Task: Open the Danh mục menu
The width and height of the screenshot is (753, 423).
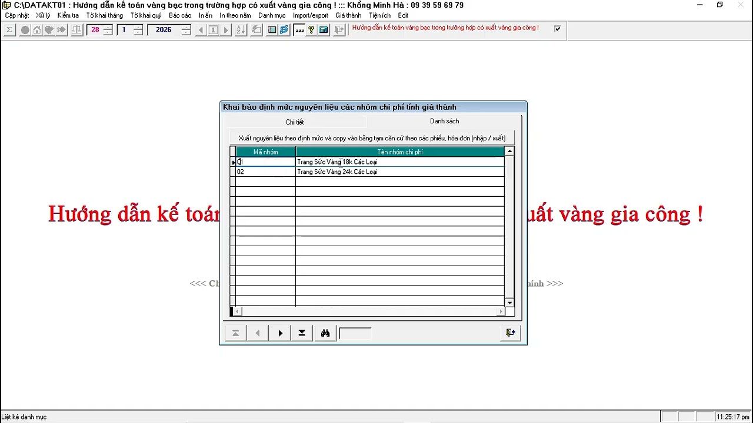Action: tap(272, 16)
